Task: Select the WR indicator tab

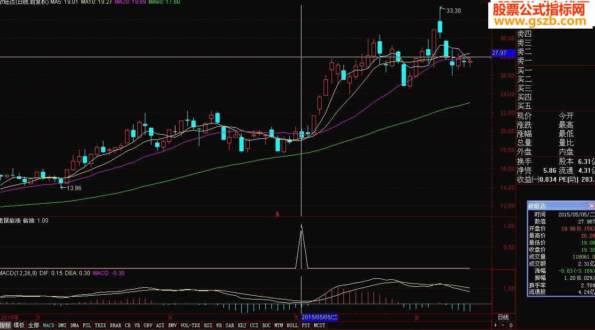Action: 219,325
